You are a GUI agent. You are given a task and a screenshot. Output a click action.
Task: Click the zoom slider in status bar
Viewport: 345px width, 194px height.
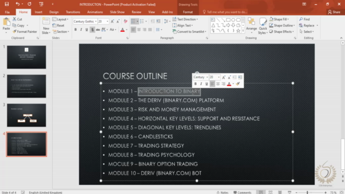tap(310, 192)
